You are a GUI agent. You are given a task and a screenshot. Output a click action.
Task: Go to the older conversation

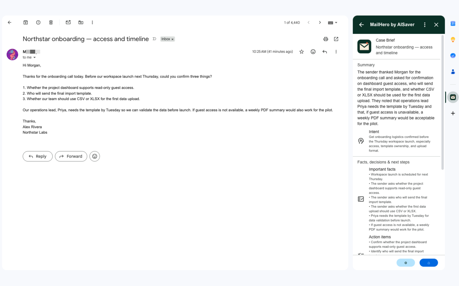(x=320, y=23)
